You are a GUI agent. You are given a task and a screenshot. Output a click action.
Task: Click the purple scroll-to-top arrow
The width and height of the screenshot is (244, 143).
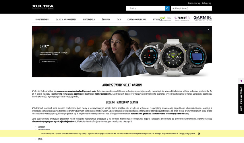tap(241, 81)
